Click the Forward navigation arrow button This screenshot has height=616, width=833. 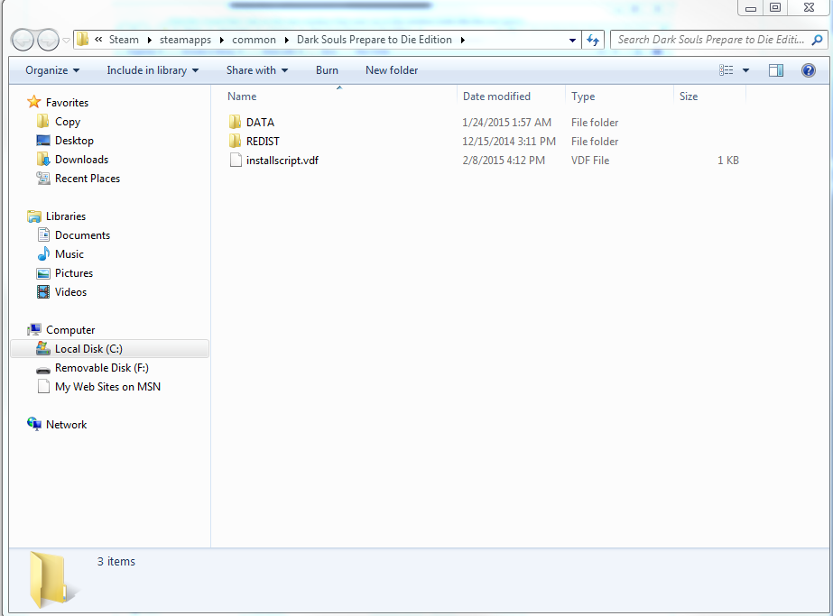[x=48, y=40]
